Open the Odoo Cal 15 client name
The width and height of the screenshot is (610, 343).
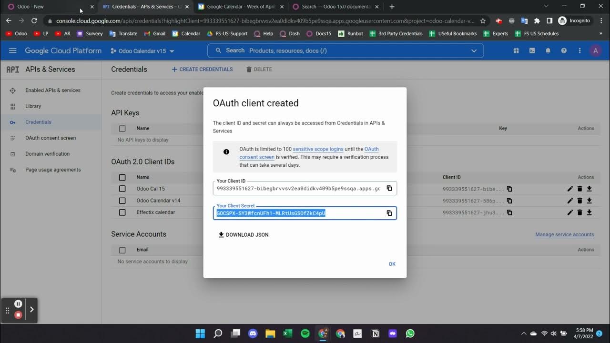pyautogui.click(x=151, y=189)
